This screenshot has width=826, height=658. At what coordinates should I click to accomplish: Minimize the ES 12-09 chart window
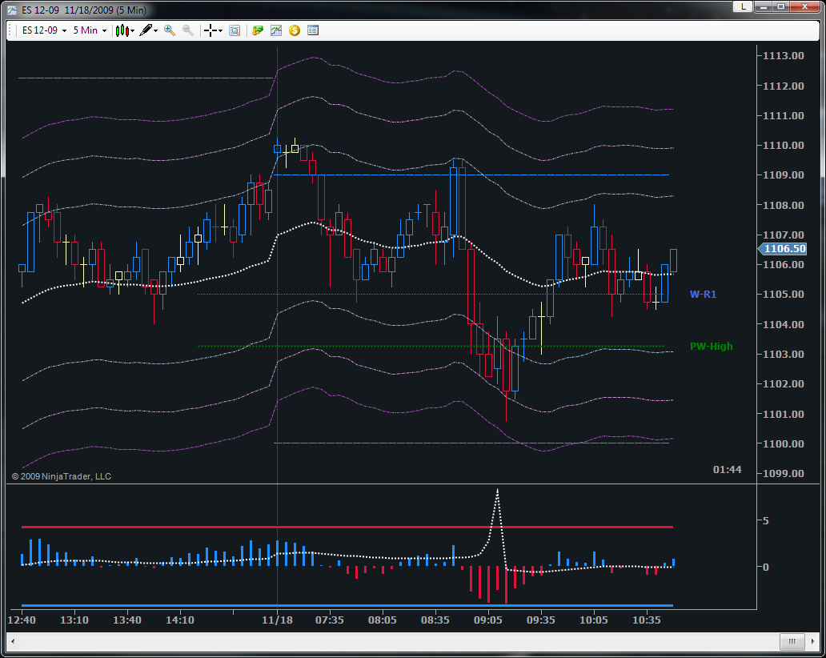(x=762, y=7)
